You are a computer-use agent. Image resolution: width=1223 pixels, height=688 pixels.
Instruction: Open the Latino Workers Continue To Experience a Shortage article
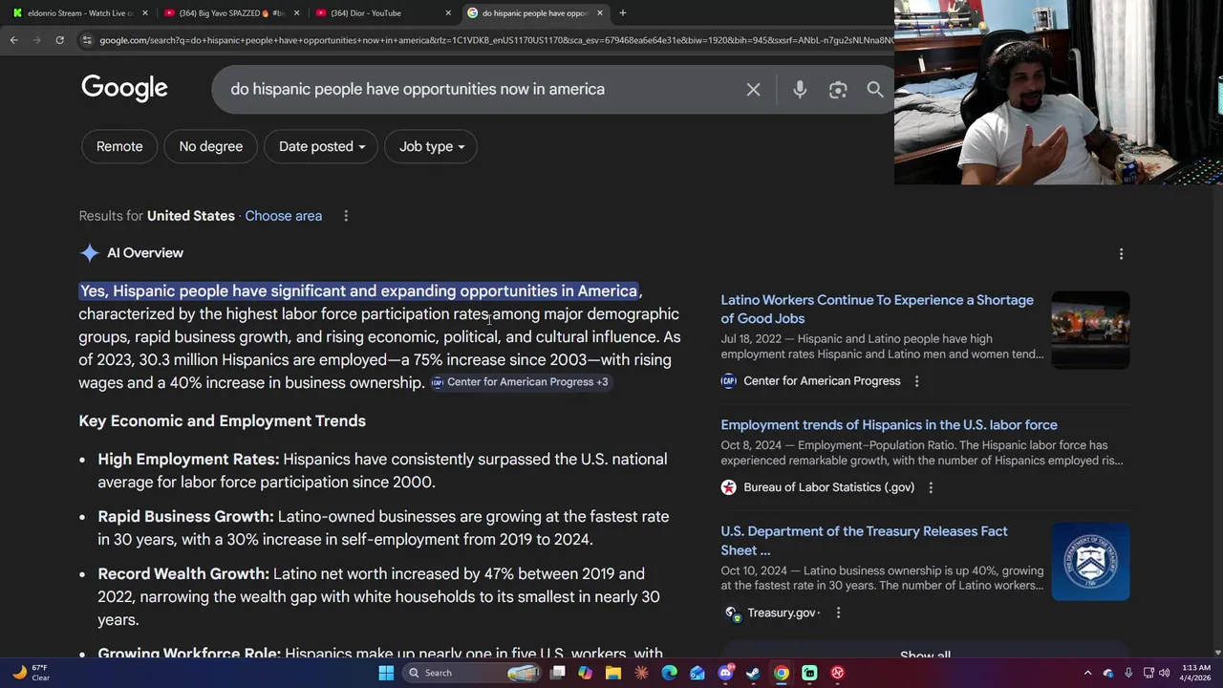pos(877,309)
